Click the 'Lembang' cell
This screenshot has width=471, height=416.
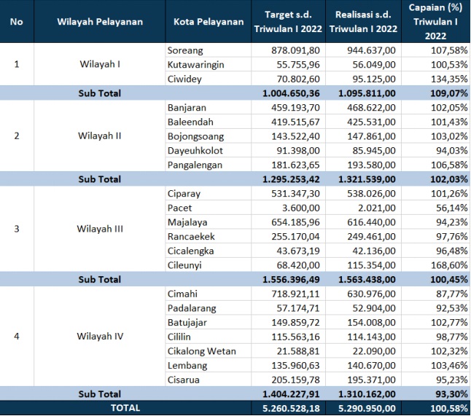pyautogui.click(x=209, y=365)
